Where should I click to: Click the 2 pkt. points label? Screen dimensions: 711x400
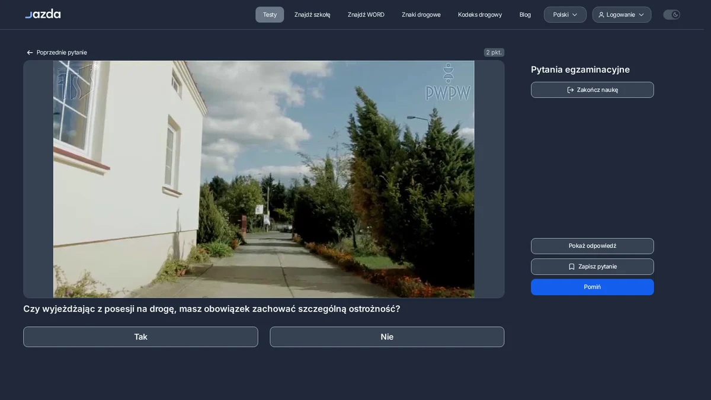[494, 53]
